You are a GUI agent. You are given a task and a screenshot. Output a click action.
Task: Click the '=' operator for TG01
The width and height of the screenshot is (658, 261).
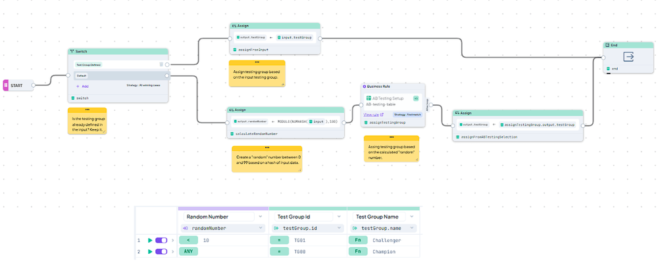click(x=280, y=241)
